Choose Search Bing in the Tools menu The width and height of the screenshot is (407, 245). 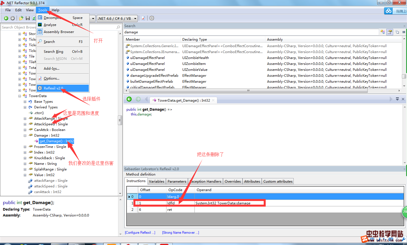click(63, 52)
